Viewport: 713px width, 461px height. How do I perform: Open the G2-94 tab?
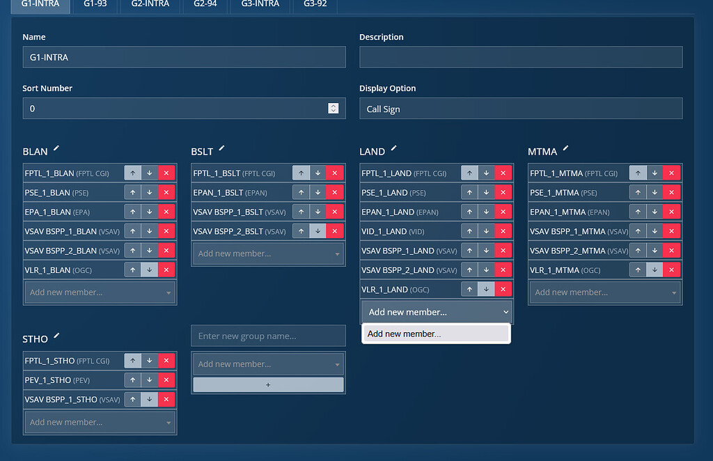205,5
